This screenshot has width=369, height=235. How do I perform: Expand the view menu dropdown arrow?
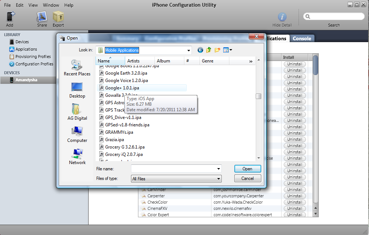[231, 50]
